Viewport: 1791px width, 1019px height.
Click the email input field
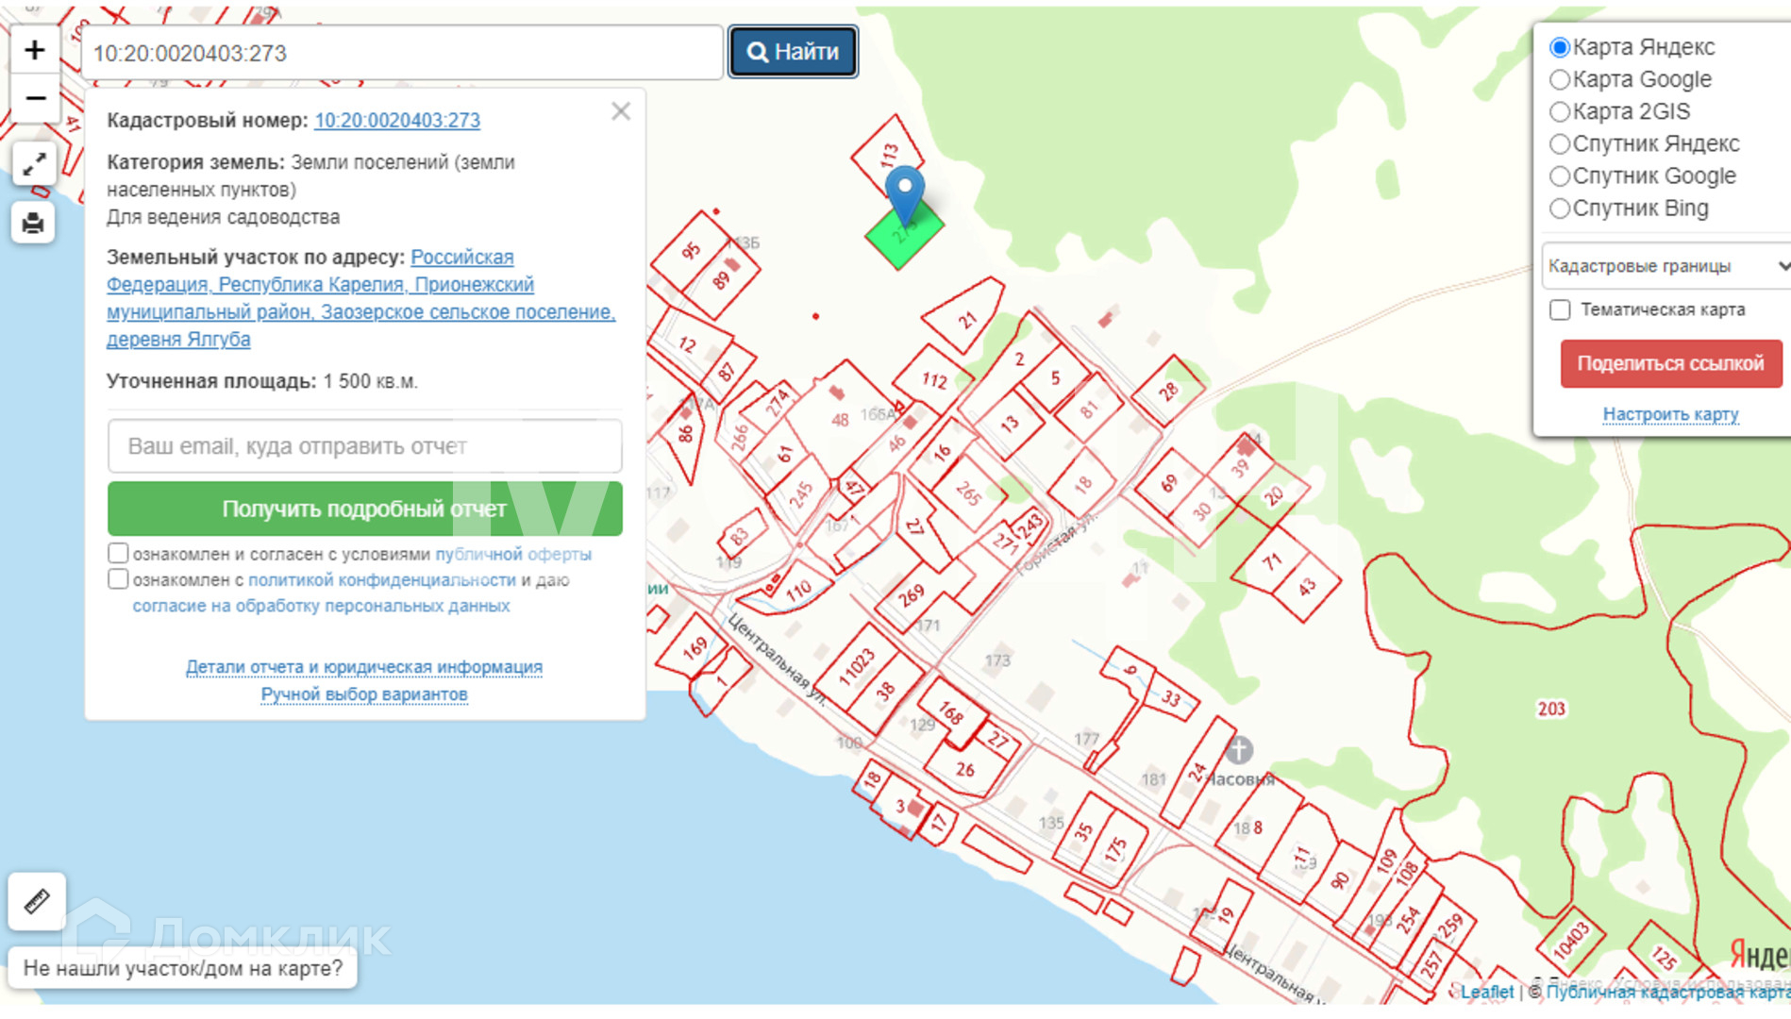click(x=364, y=446)
